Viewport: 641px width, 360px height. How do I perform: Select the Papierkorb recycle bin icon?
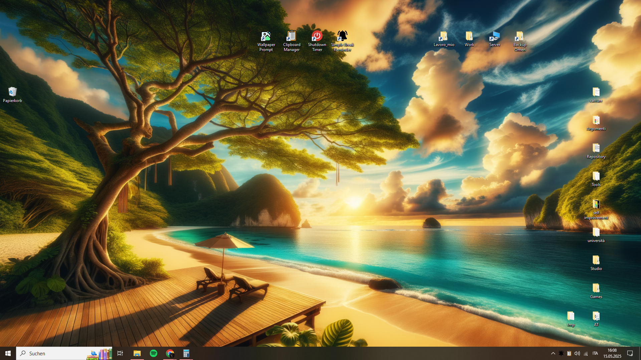coord(12,92)
